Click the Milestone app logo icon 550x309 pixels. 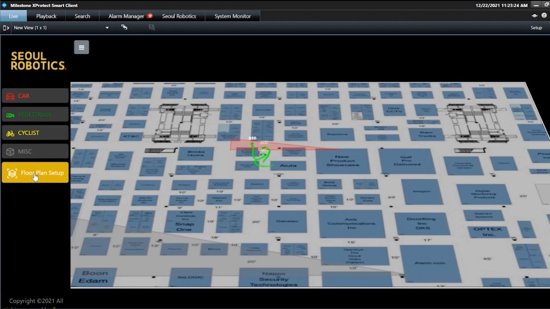tap(4, 5)
